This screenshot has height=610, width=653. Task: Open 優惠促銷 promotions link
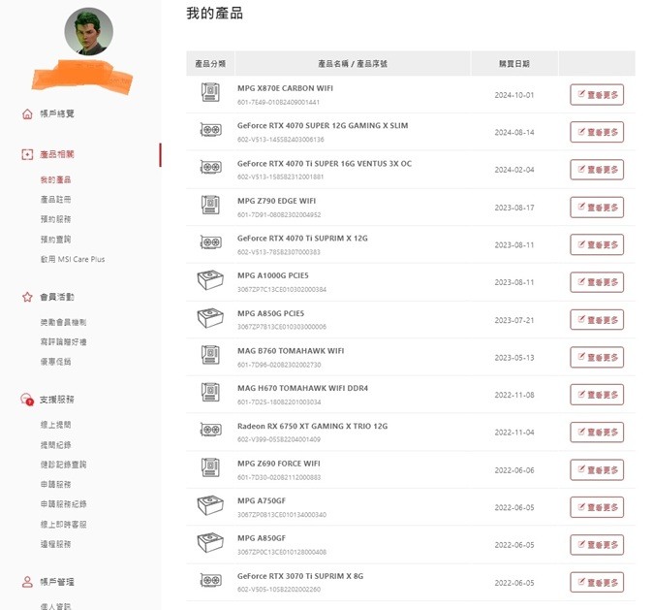56,362
